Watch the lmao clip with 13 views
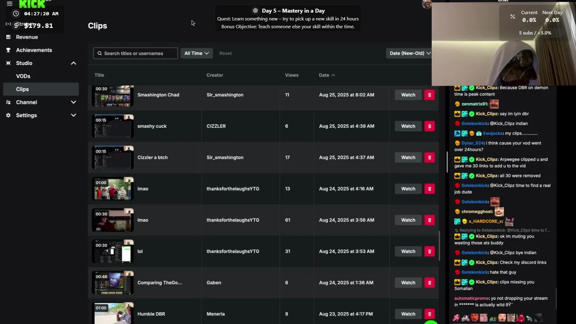Viewport: 576px width, 324px height. tap(408, 189)
